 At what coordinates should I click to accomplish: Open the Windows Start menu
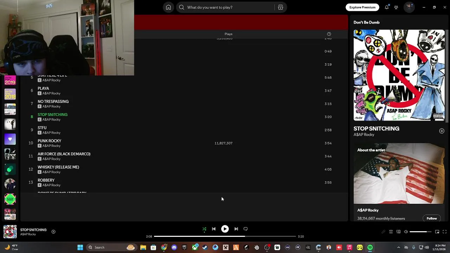[x=80, y=247]
